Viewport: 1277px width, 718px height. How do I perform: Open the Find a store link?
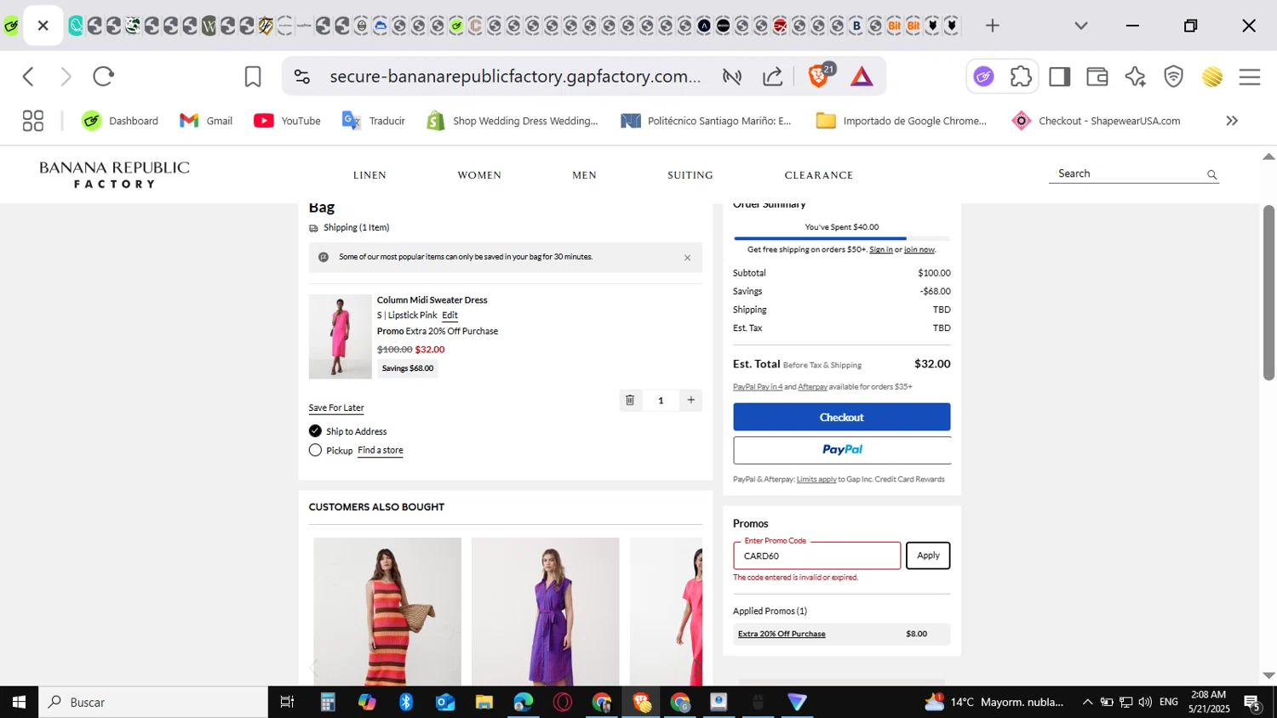[x=381, y=450]
